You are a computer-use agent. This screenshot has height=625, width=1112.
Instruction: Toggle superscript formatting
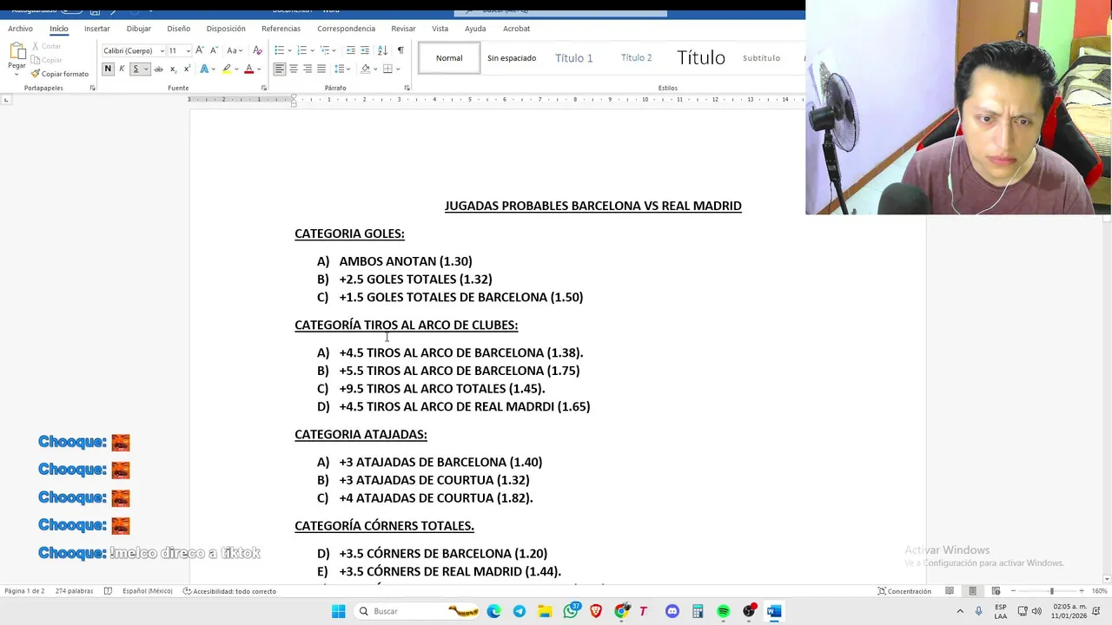187,69
